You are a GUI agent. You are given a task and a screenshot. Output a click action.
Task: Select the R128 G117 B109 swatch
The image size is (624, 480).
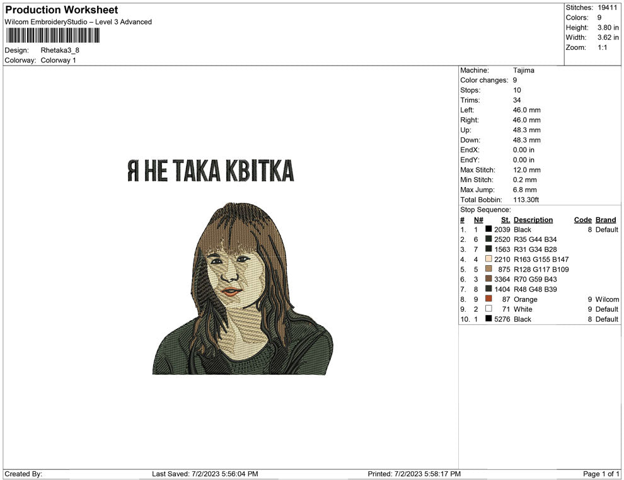(488, 270)
